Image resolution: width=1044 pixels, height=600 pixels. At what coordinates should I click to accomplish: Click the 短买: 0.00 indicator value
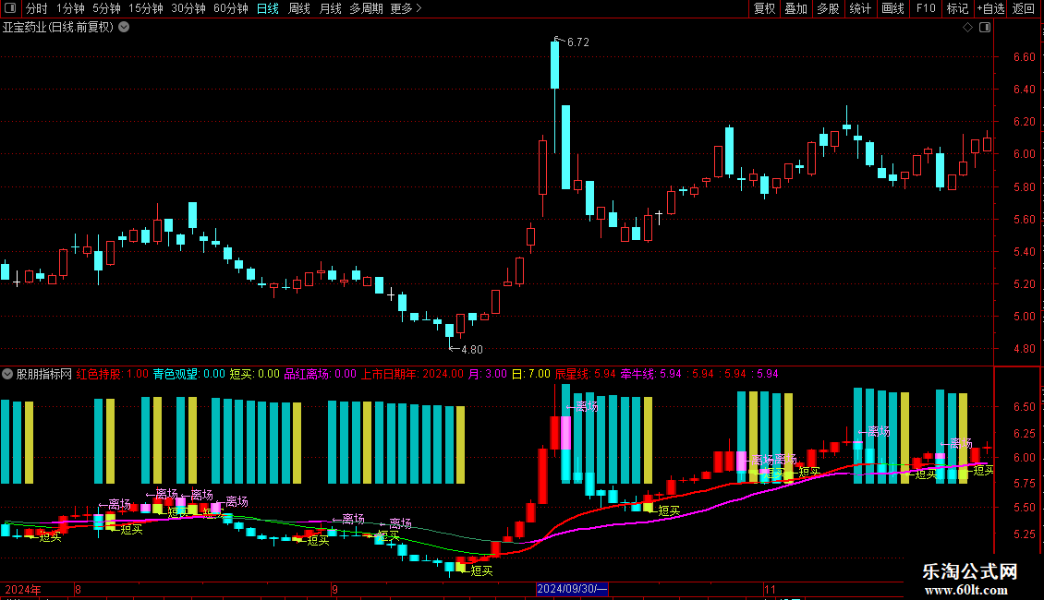[x=254, y=374]
